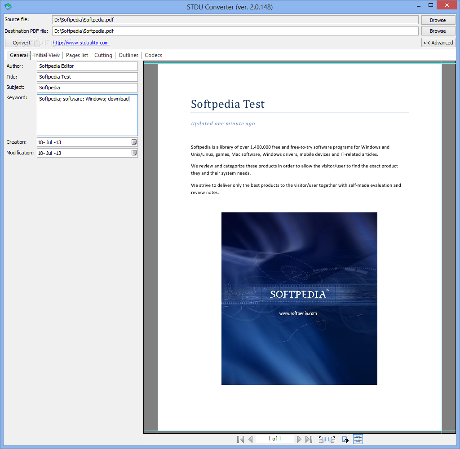Toggle the crop grid lines icon

pos(358,439)
